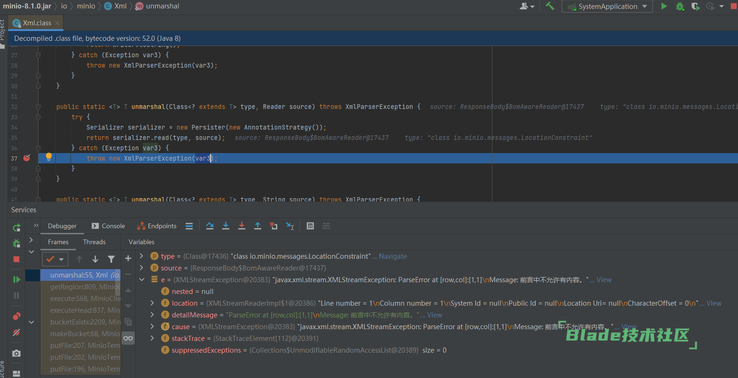Open the thread selector dropdown with checkmark

point(55,259)
